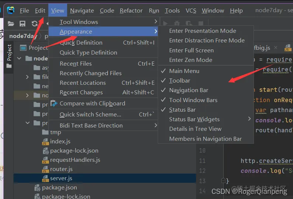The height and width of the screenshot is (199, 293).
Task: Click line number 12 in the gutter
Action: [x=202, y=171]
